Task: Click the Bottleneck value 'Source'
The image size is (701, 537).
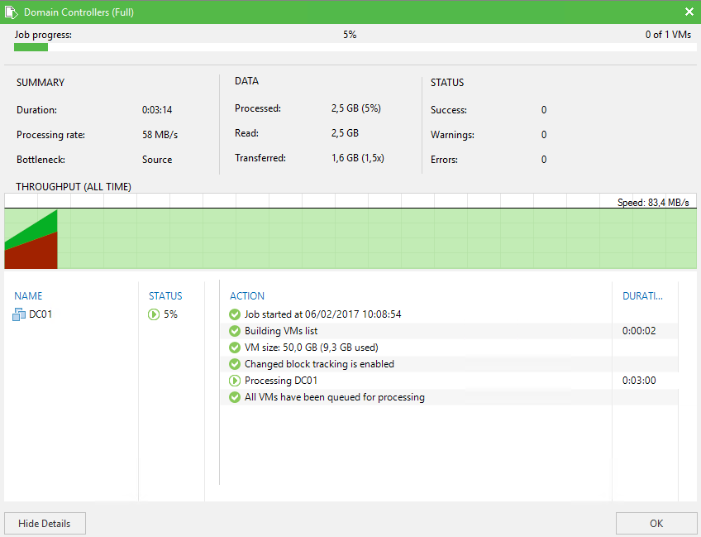Action: pyautogui.click(x=157, y=160)
